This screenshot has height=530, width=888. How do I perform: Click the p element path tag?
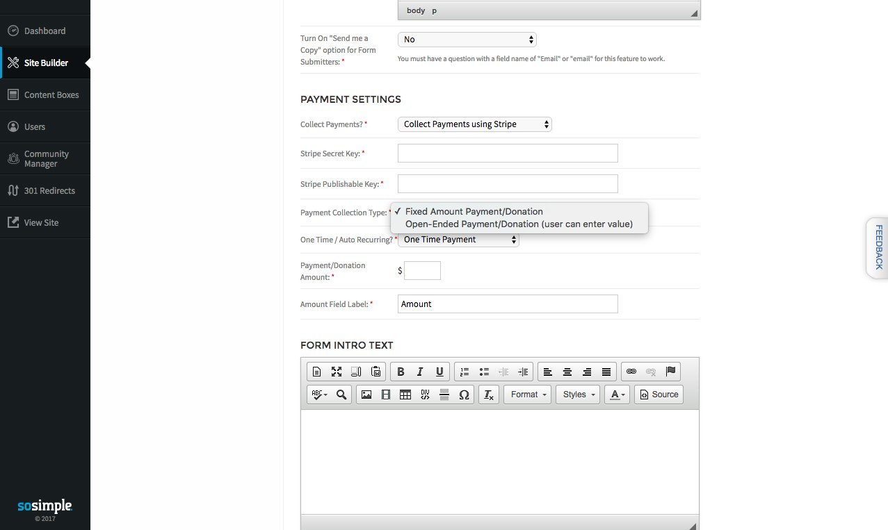435,11
